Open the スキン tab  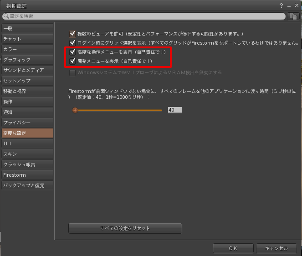[27, 154]
